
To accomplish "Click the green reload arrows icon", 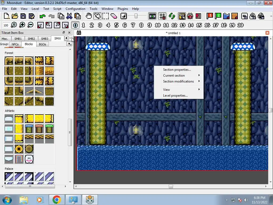I will (x=172, y=16).
